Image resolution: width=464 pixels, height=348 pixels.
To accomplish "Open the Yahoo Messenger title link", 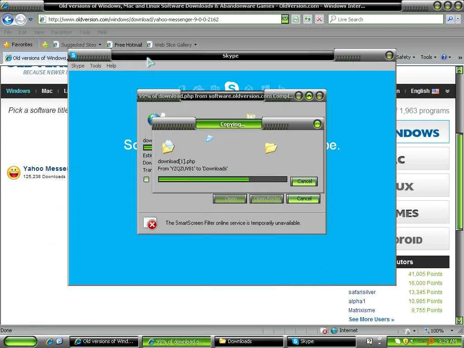I will point(46,169).
